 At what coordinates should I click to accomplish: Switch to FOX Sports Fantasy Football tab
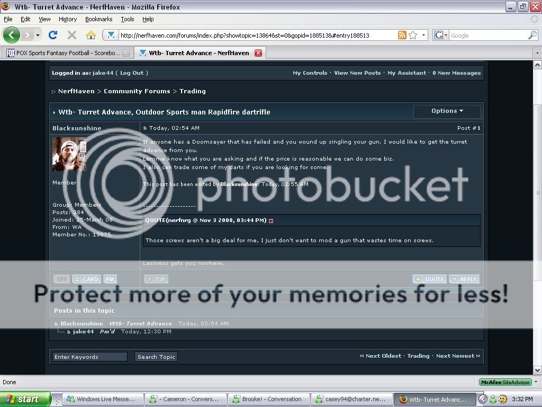coord(67,53)
